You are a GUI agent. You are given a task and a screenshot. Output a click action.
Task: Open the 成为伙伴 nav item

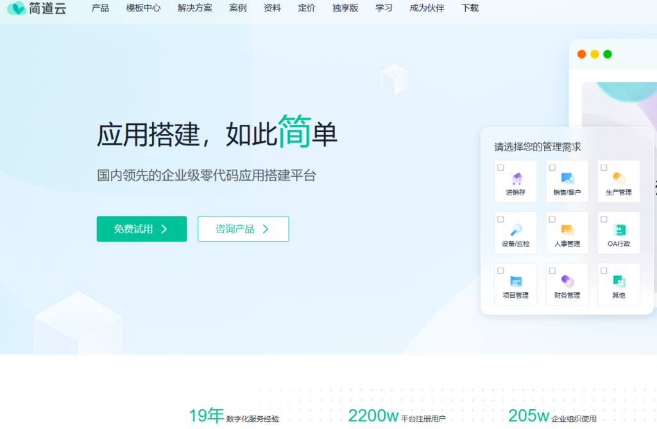click(427, 8)
